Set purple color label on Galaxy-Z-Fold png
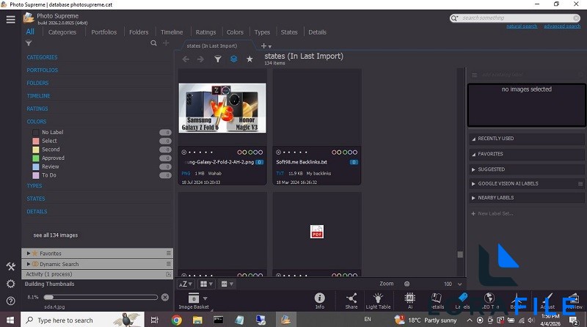The height and width of the screenshot is (327, 587). (x=260, y=153)
